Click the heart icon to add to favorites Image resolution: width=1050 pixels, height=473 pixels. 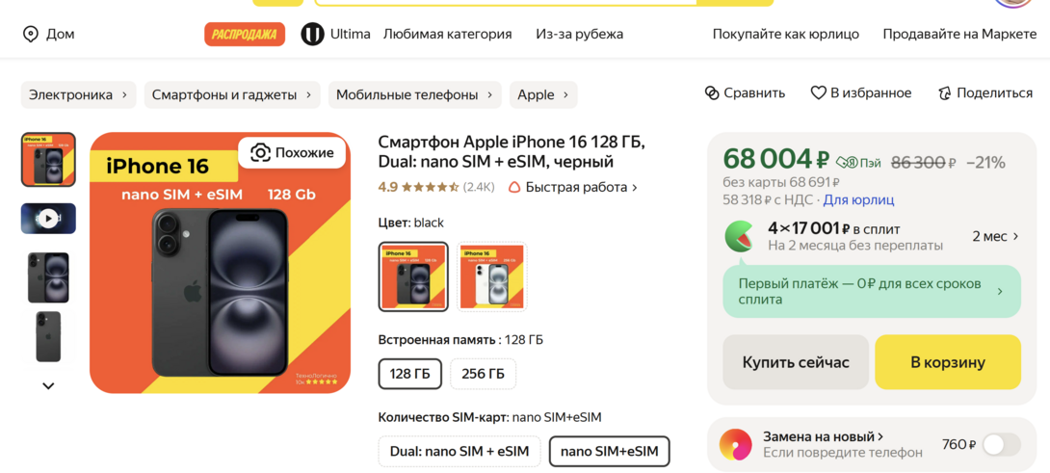(x=818, y=93)
